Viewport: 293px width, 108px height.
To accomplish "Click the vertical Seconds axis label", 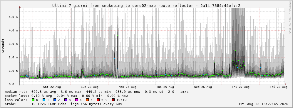I will (3, 46).
